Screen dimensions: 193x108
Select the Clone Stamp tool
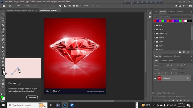[x=3, y=47]
